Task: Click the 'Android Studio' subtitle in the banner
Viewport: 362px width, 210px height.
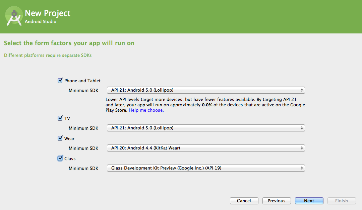Action: pos(41,22)
